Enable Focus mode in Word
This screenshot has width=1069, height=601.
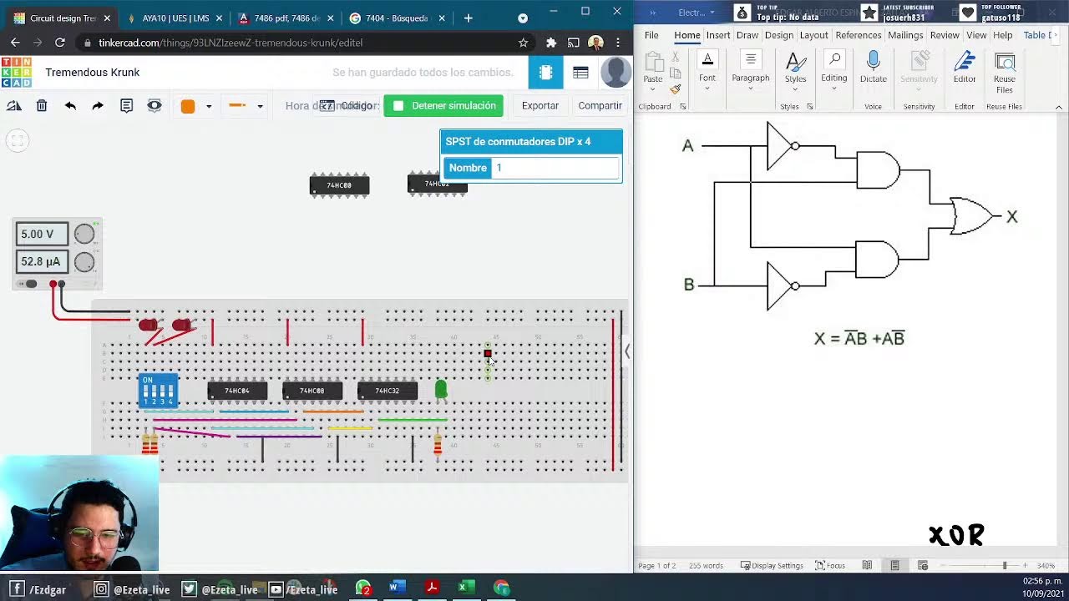(830, 566)
